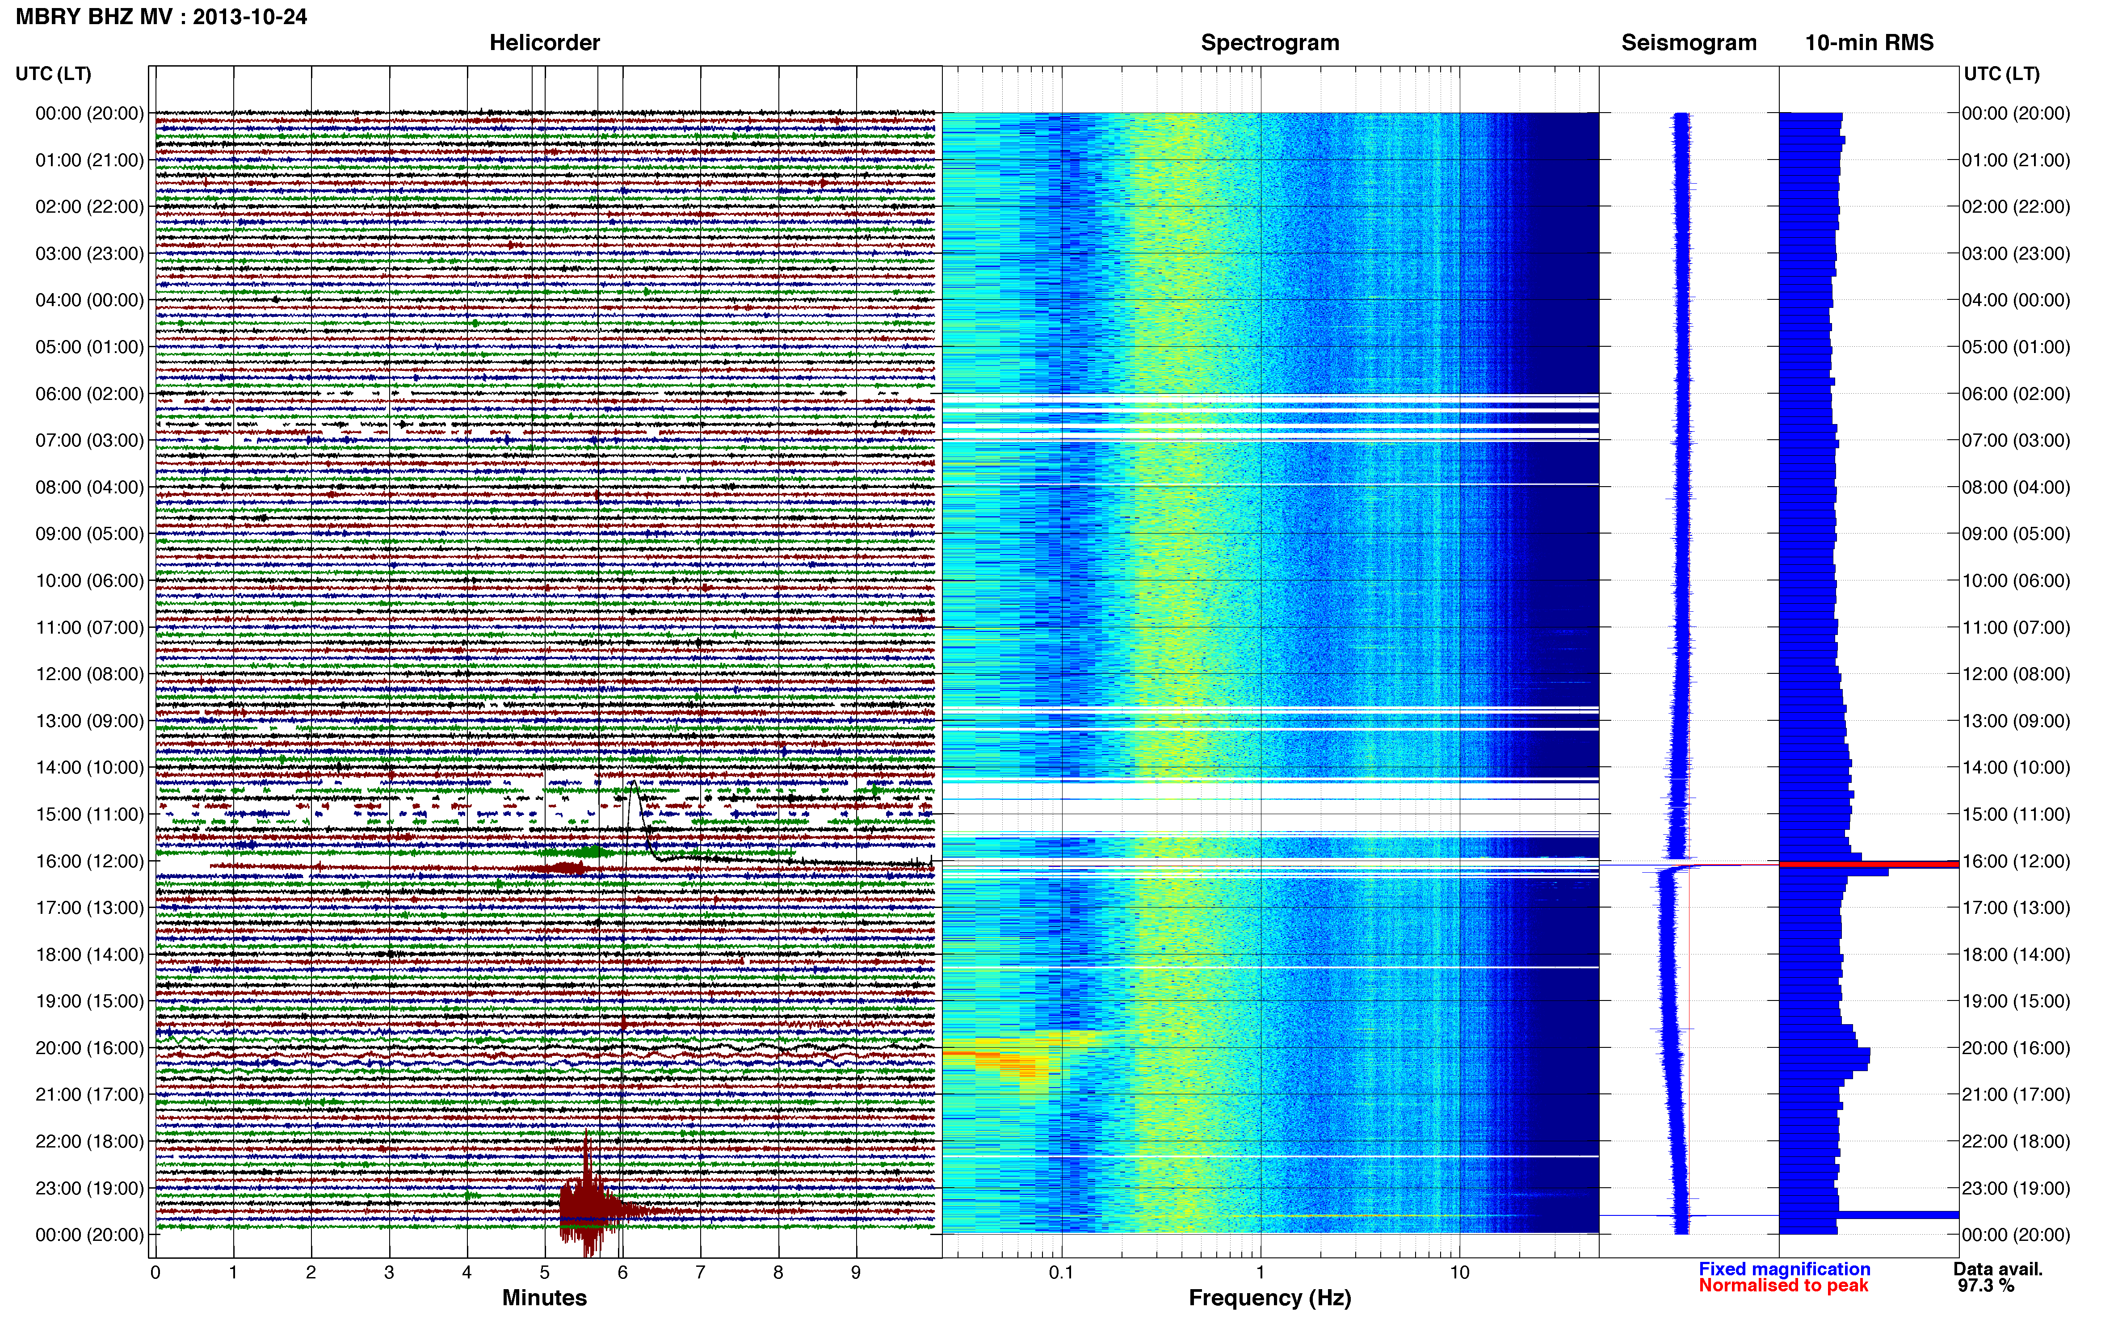Click left-axis time label '20:00 (16:00)'

coord(89,1048)
